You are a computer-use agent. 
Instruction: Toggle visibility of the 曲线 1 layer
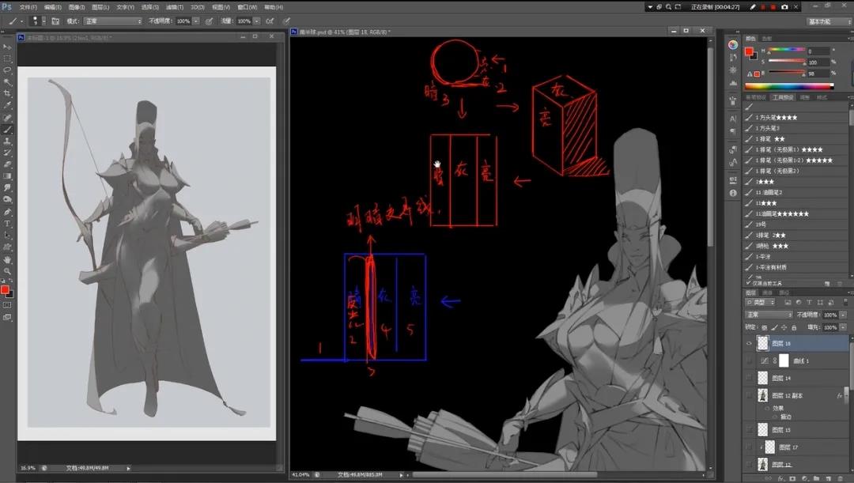click(750, 360)
